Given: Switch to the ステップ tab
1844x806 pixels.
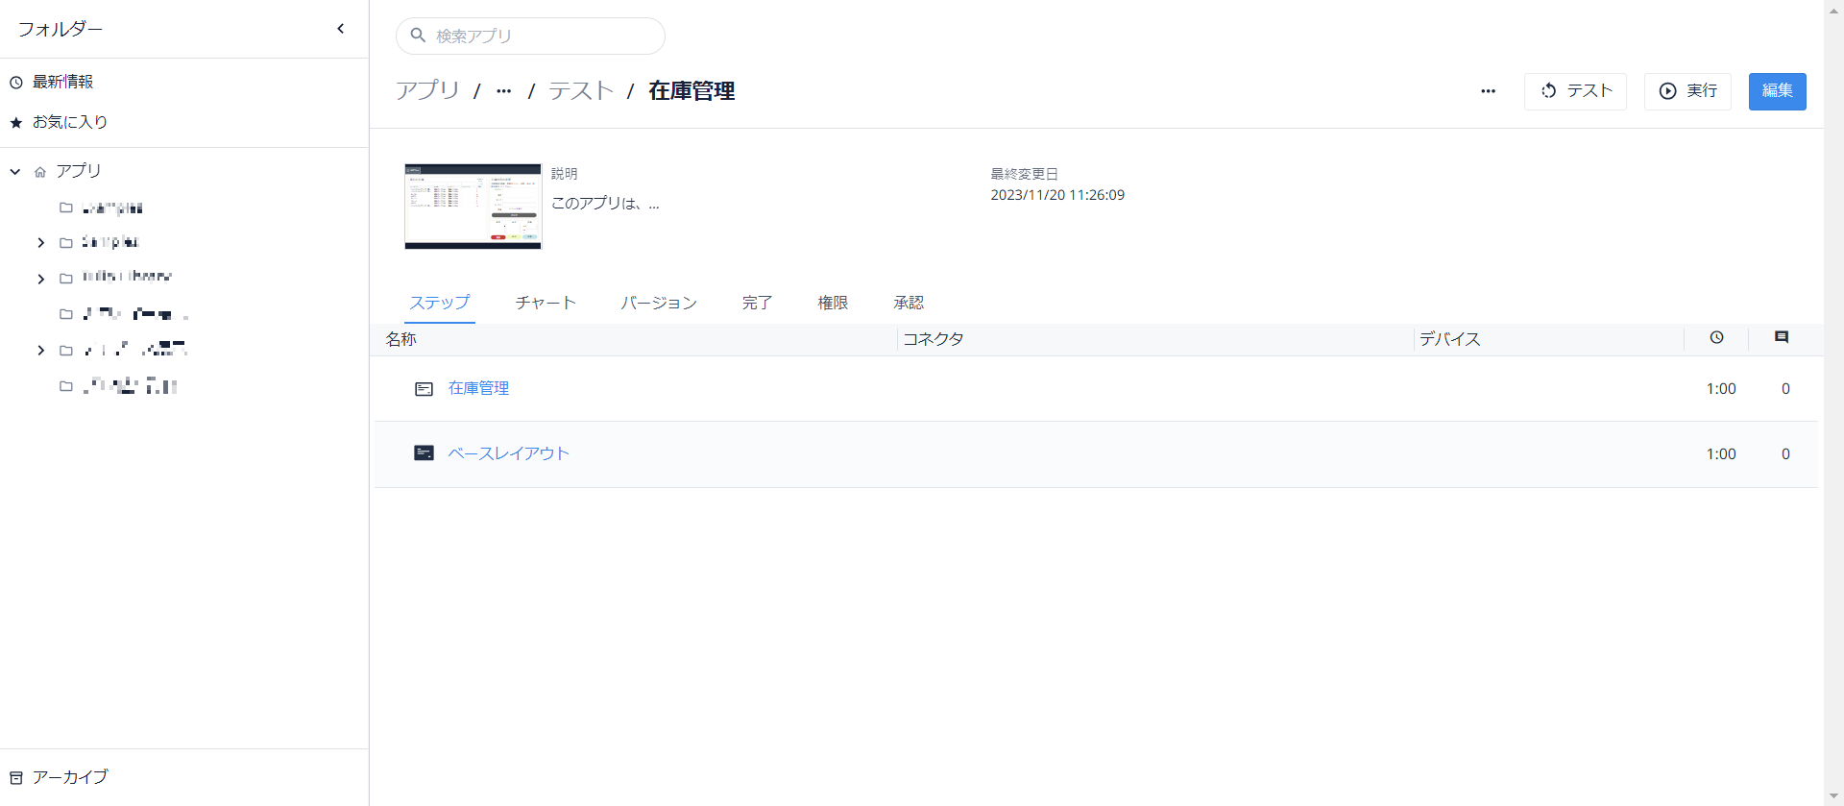Looking at the screenshot, I should 439,303.
